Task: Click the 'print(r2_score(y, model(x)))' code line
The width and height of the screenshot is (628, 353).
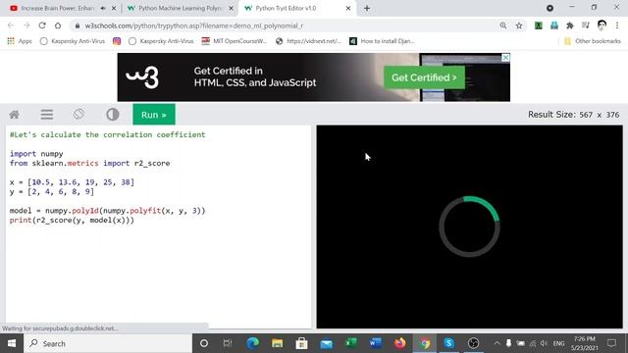Action: tap(72, 220)
